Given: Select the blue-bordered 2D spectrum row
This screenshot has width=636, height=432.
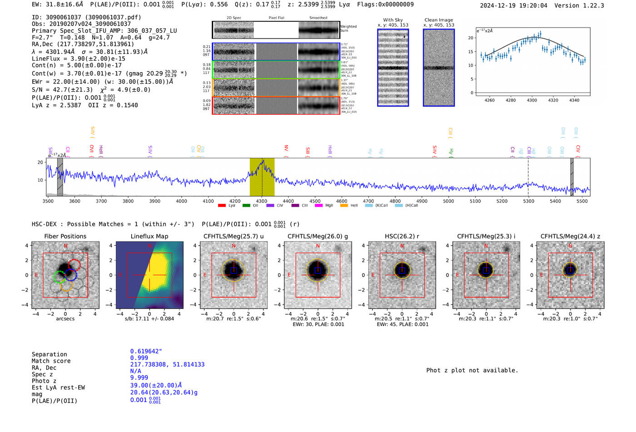Looking at the screenshot, I should click(x=276, y=52).
